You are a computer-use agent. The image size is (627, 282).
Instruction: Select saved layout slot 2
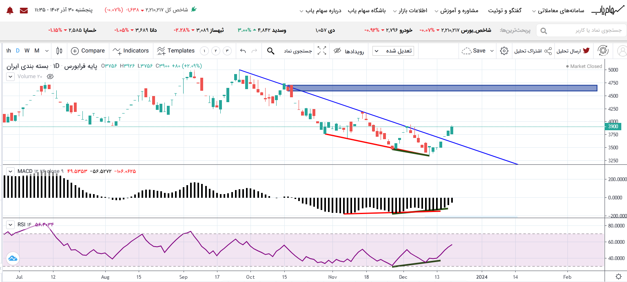coord(216,51)
